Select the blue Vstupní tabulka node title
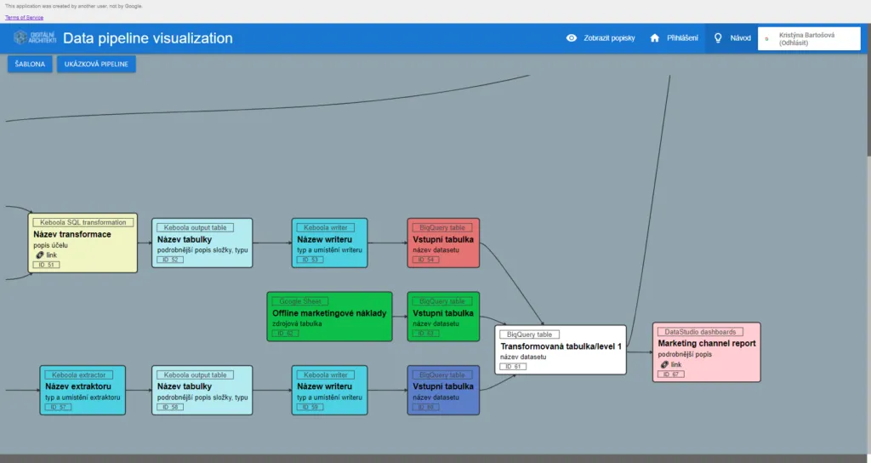The height and width of the screenshot is (463, 871). pos(443,386)
